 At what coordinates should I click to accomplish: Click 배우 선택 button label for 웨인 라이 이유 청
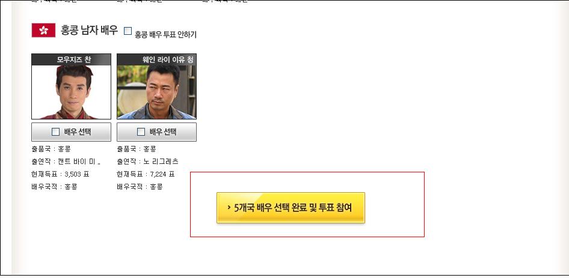coord(163,132)
